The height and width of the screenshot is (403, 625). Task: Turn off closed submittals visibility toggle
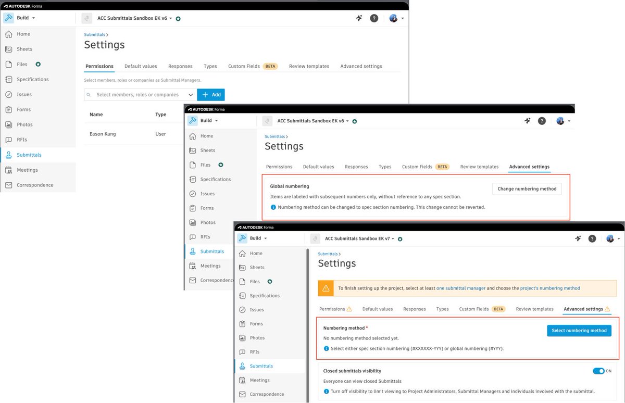tap(598, 371)
